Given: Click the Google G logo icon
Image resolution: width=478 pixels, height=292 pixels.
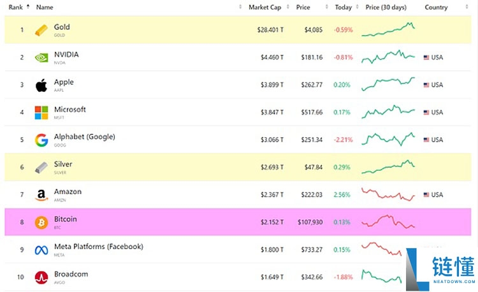Looking at the screenshot, I should pyautogui.click(x=41, y=140).
